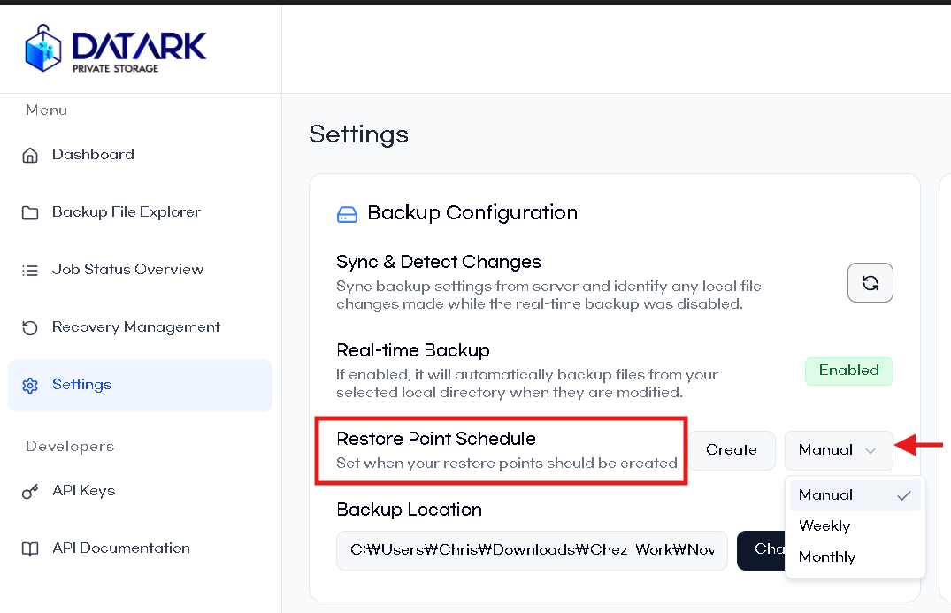Click the Dashboard home icon
Image resolution: width=951 pixels, height=613 pixels.
(30, 156)
